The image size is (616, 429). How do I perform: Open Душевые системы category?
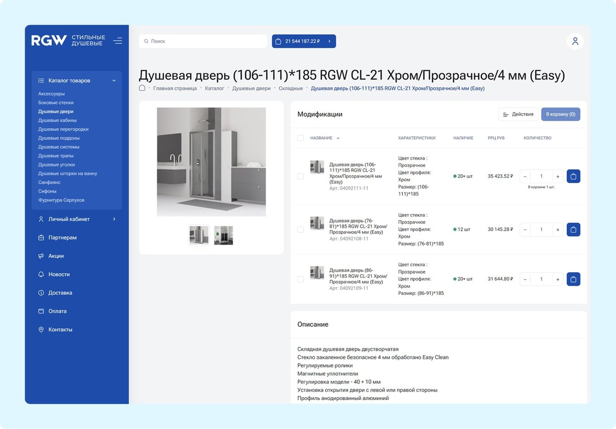(x=59, y=147)
